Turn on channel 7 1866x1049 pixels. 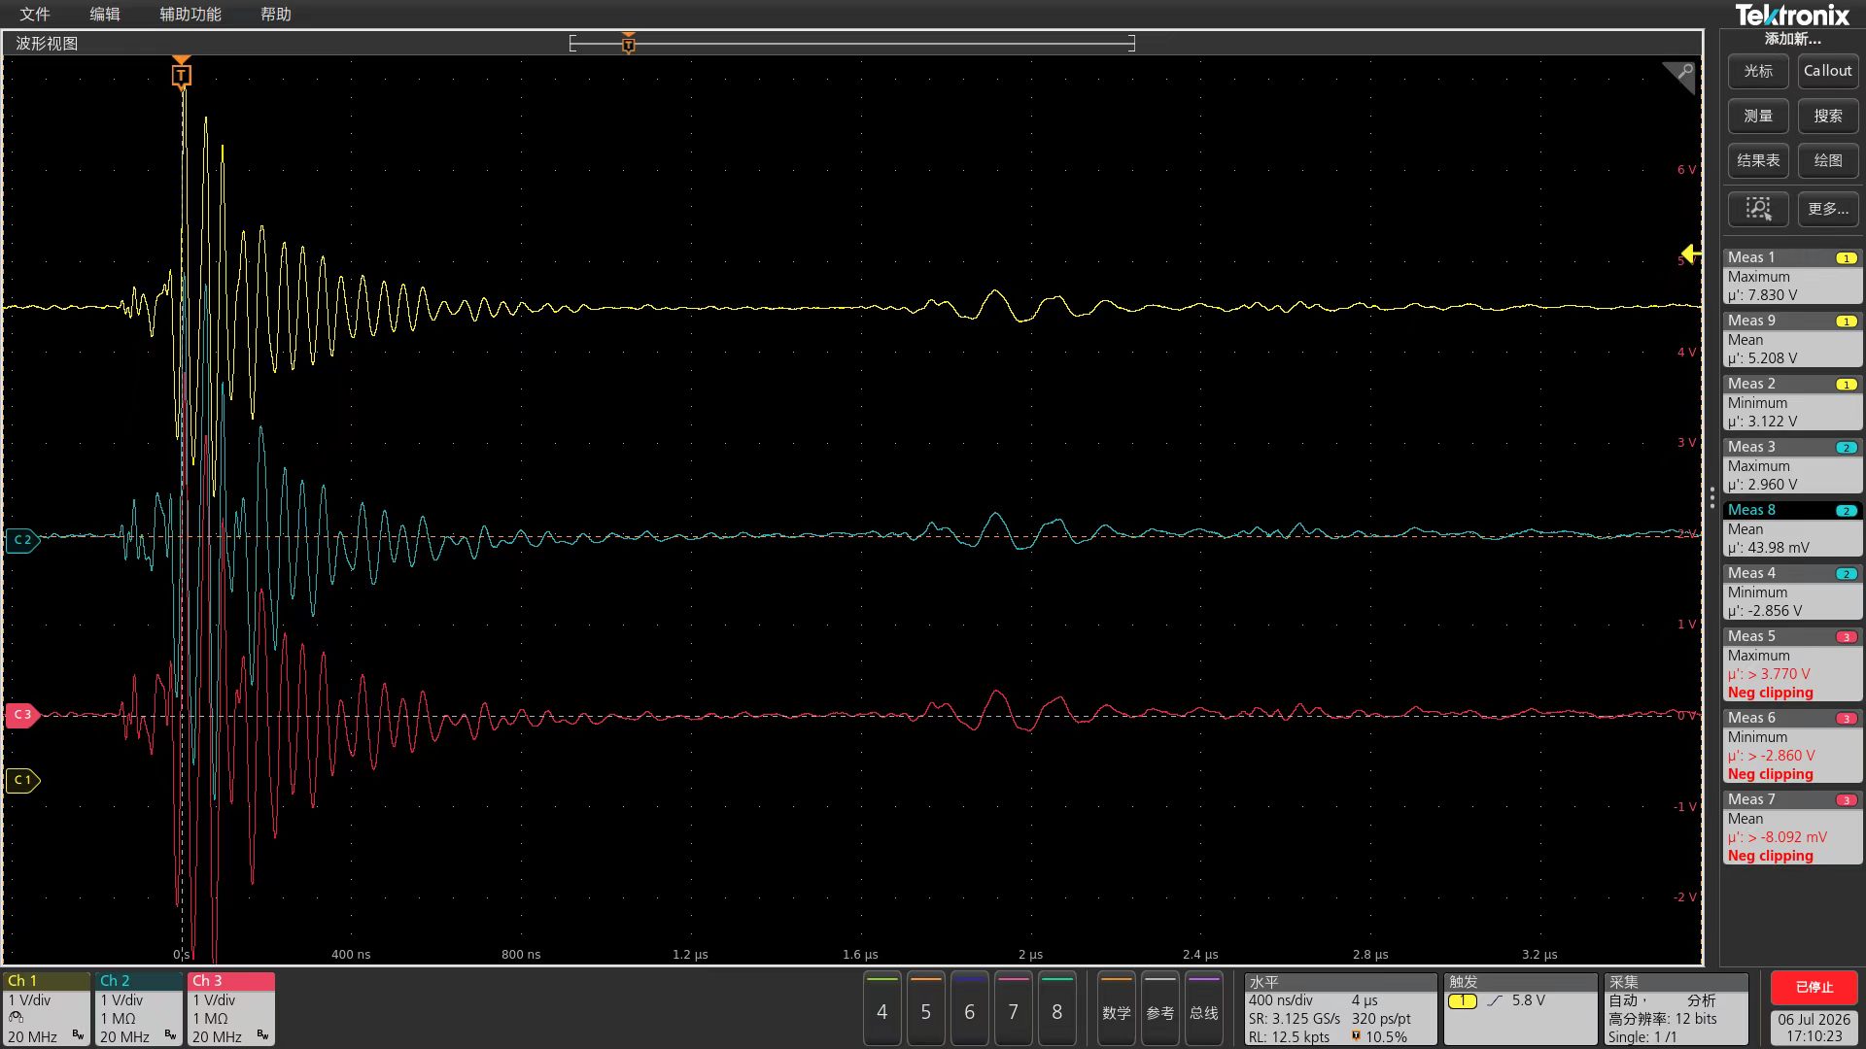tap(1013, 1010)
